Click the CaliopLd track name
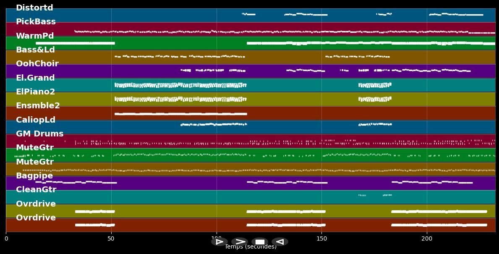The width and height of the screenshot is (499, 254). 36,120
